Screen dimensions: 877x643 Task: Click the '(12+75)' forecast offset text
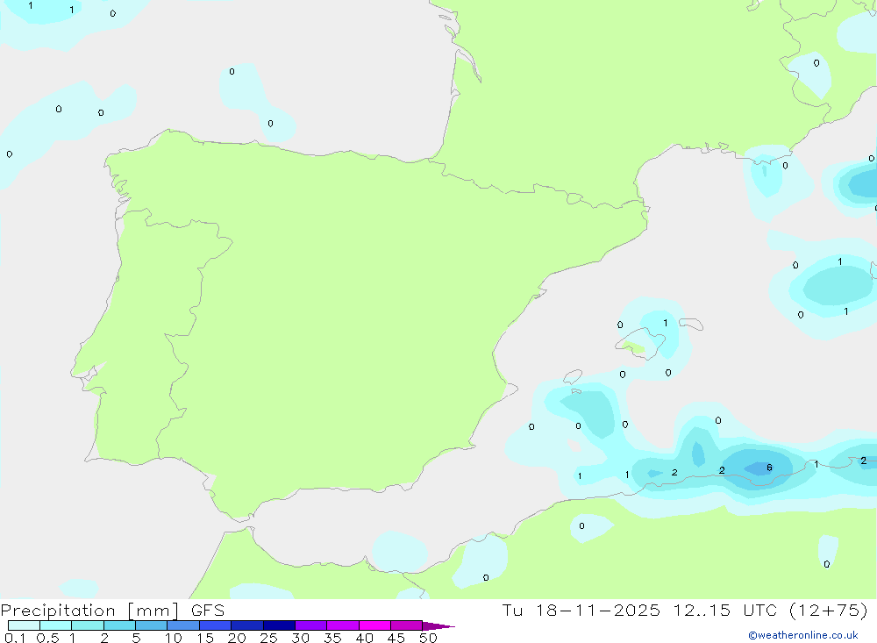(829, 610)
